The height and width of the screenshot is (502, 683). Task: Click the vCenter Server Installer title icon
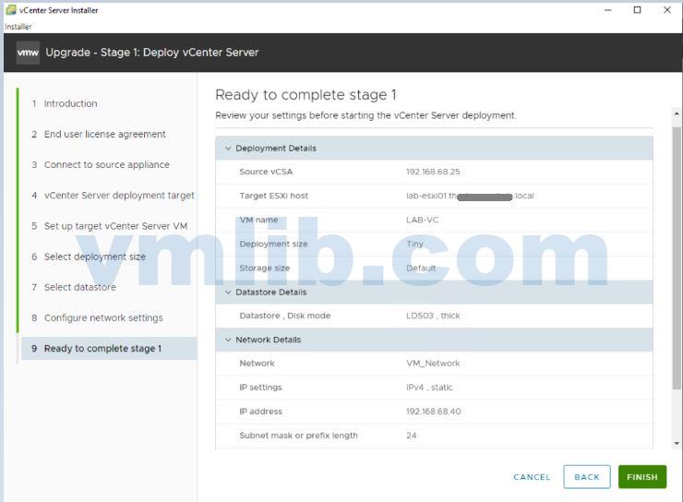click(11, 9)
